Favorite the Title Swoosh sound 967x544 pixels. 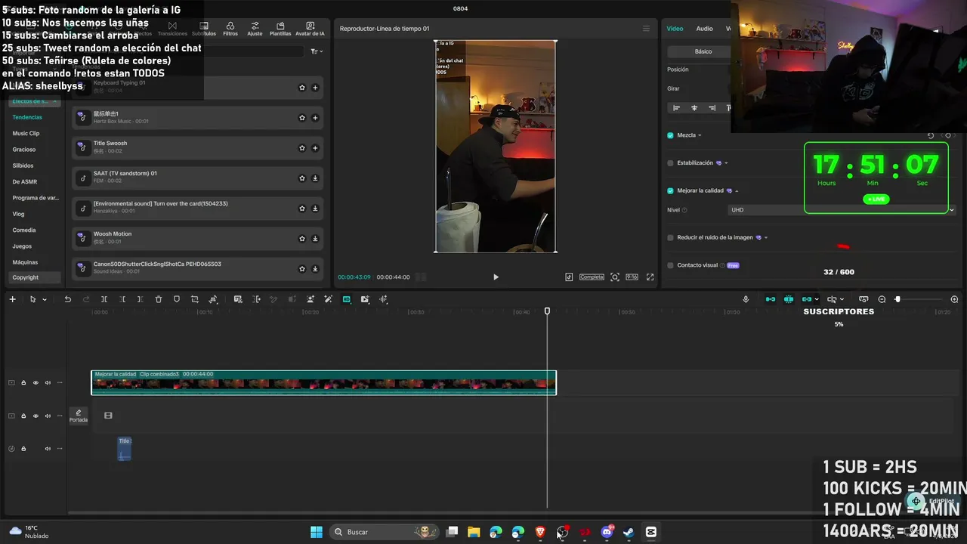[x=302, y=148]
